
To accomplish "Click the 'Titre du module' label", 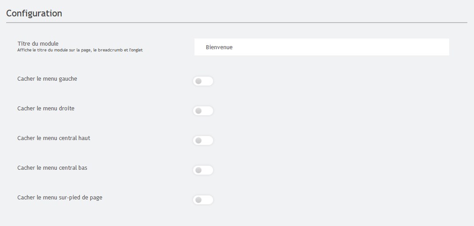I will (x=38, y=44).
